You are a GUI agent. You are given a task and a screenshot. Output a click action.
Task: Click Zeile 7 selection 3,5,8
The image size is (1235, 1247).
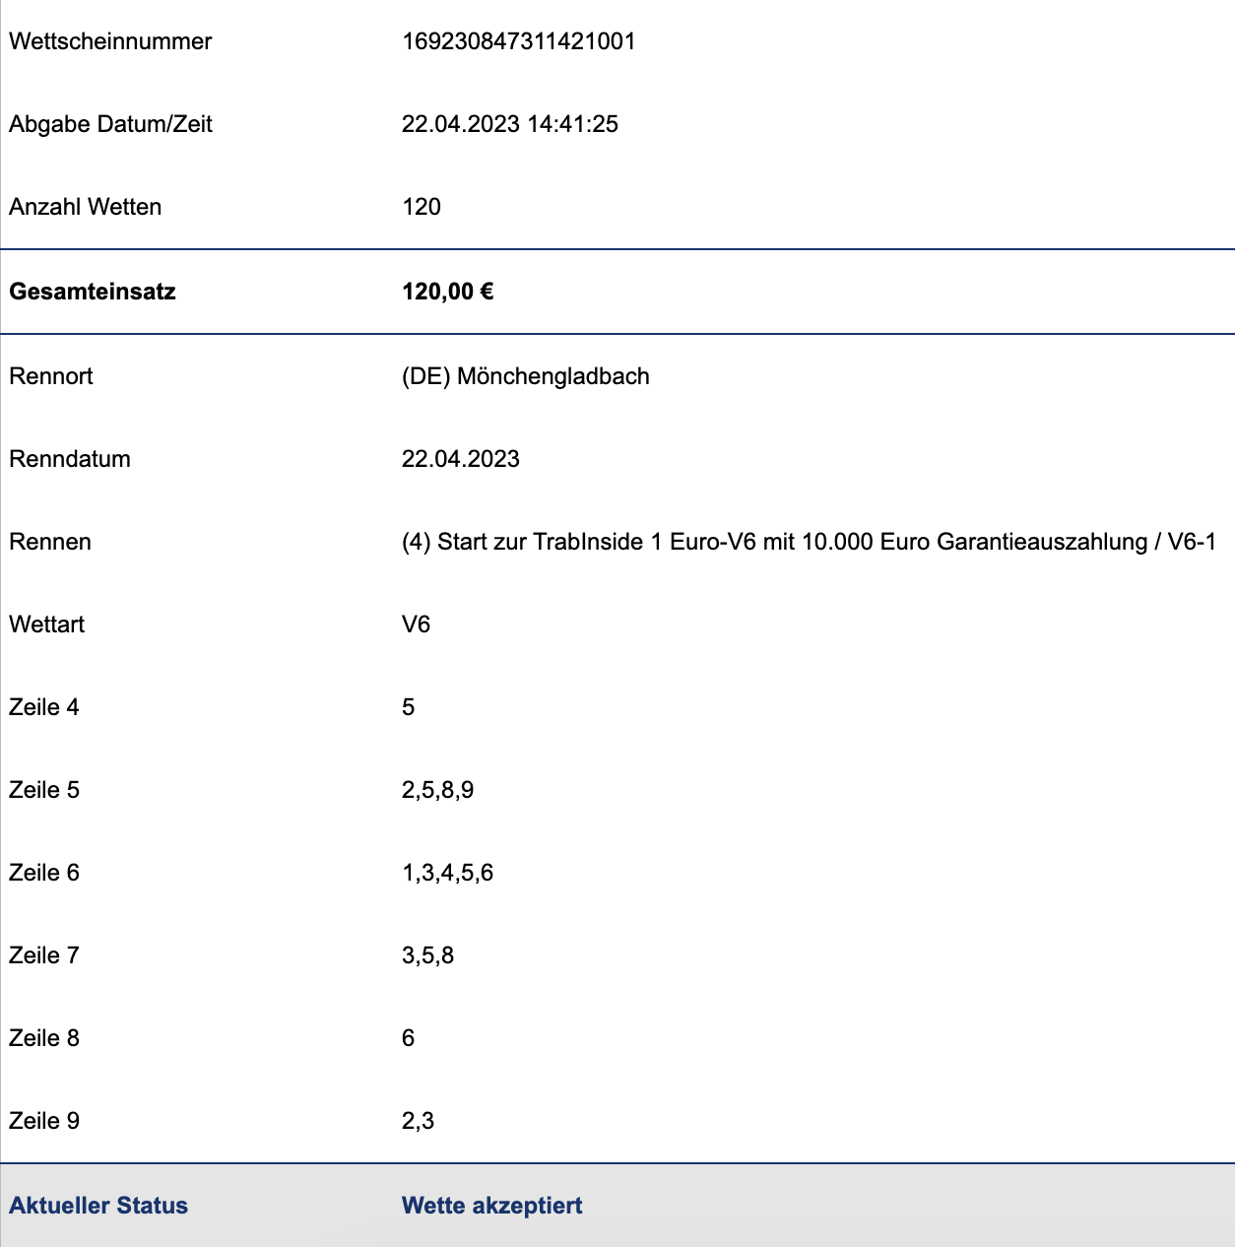428,955
